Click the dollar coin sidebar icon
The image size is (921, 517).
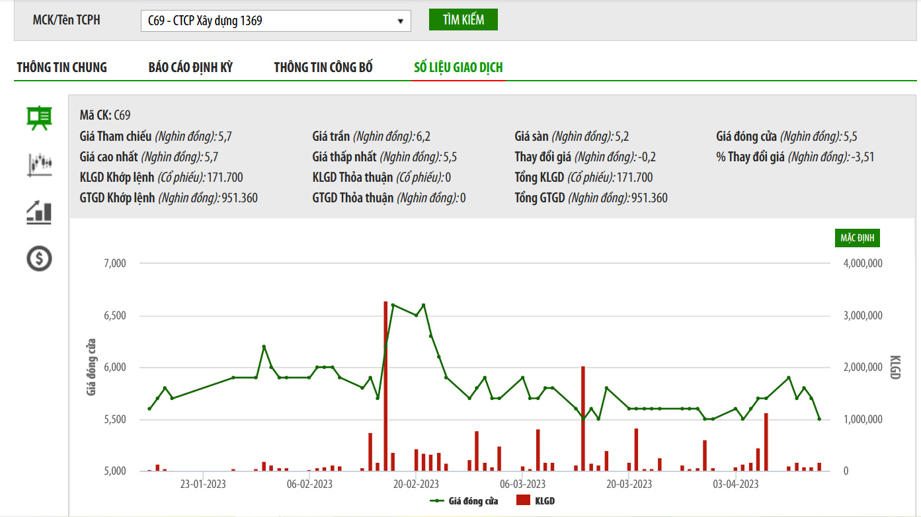[x=39, y=258]
